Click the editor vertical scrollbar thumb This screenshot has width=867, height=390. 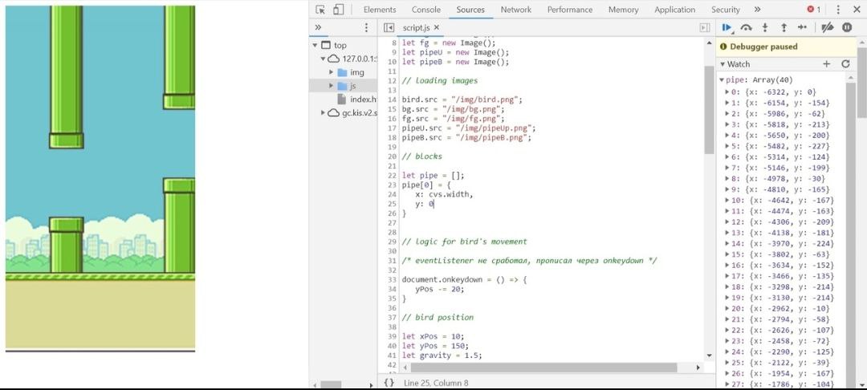click(x=710, y=110)
